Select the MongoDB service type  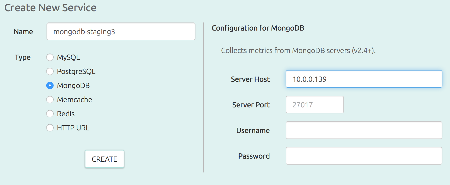point(50,85)
